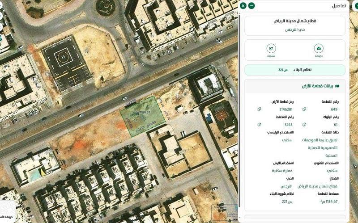Close the تفاصيل details panel
Screen dimensions: 358x223
[243, 5]
